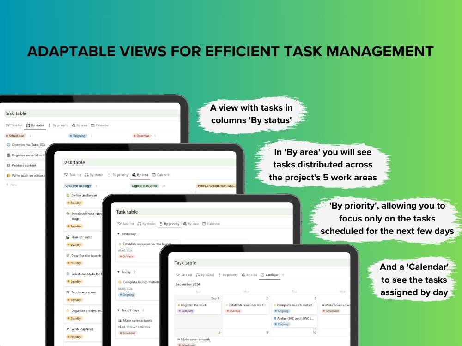Open By area tab in Calendar tablet
The height and width of the screenshot is (346, 462).
pos(249,275)
